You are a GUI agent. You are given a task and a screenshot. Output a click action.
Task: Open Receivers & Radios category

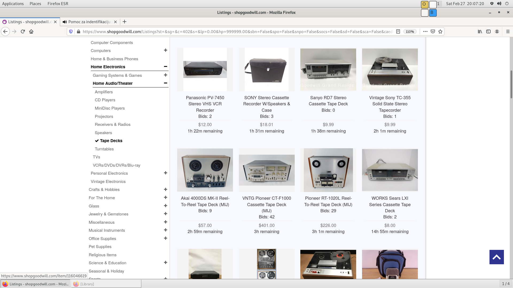tap(112, 125)
